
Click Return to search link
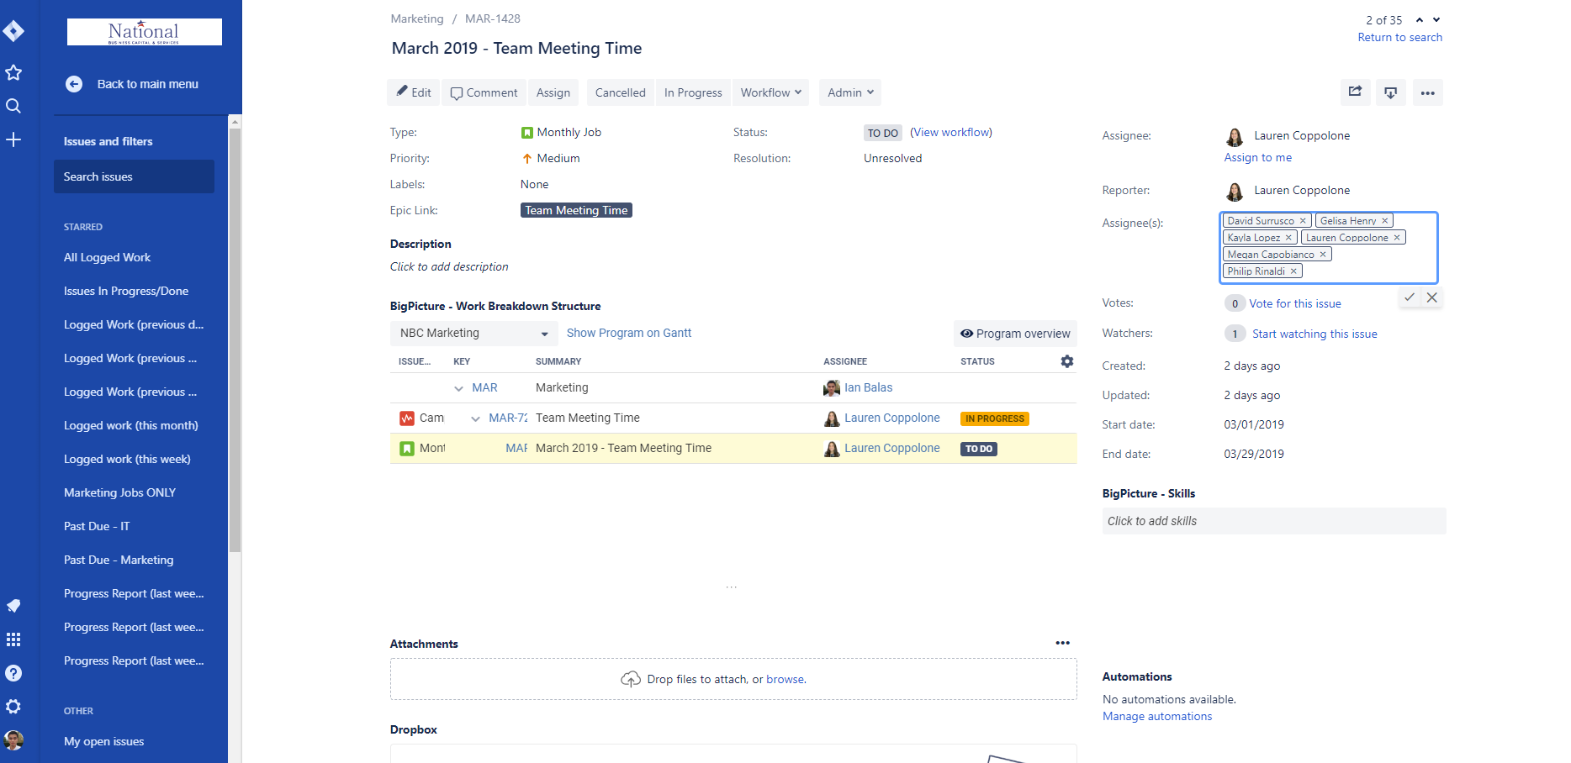(x=1400, y=37)
